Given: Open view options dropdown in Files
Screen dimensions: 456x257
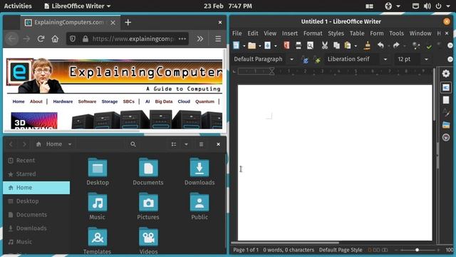Looking at the screenshot, I should coord(186,144).
